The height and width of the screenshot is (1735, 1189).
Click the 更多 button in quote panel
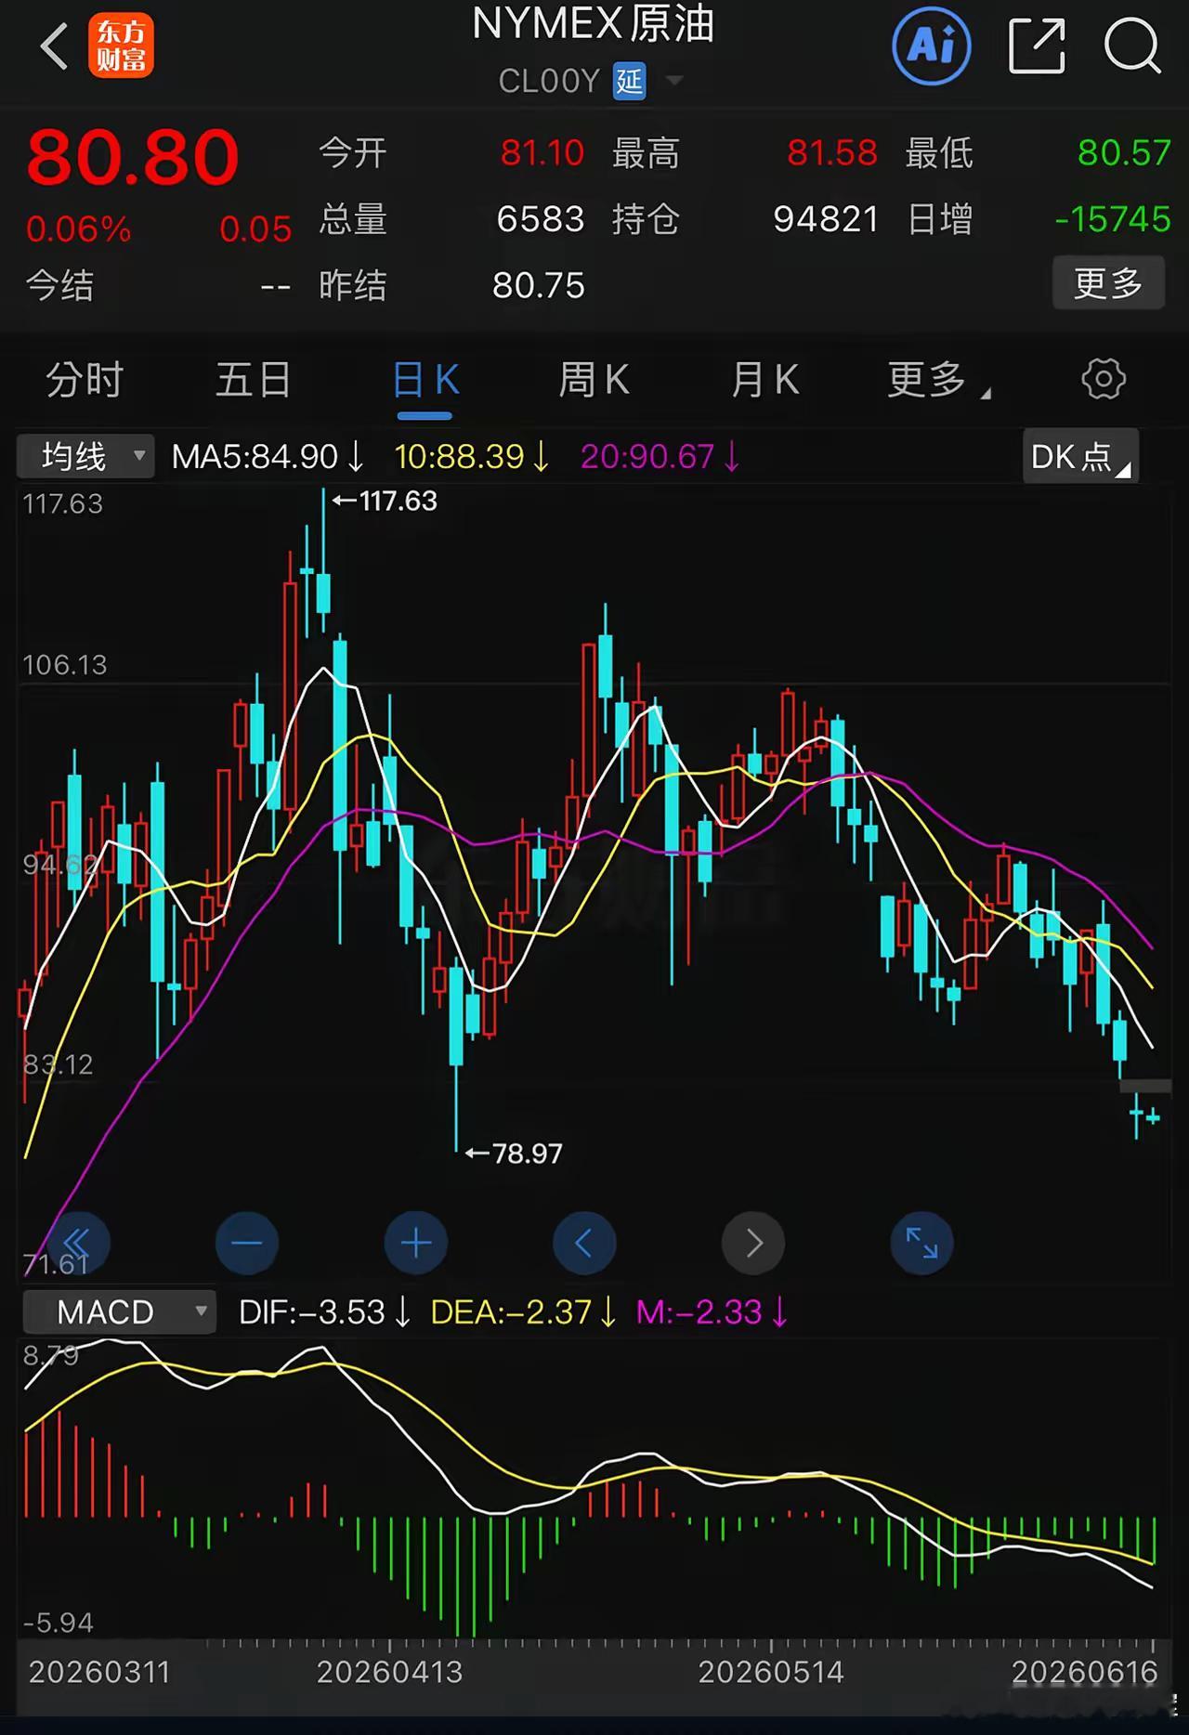point(1108,283)
